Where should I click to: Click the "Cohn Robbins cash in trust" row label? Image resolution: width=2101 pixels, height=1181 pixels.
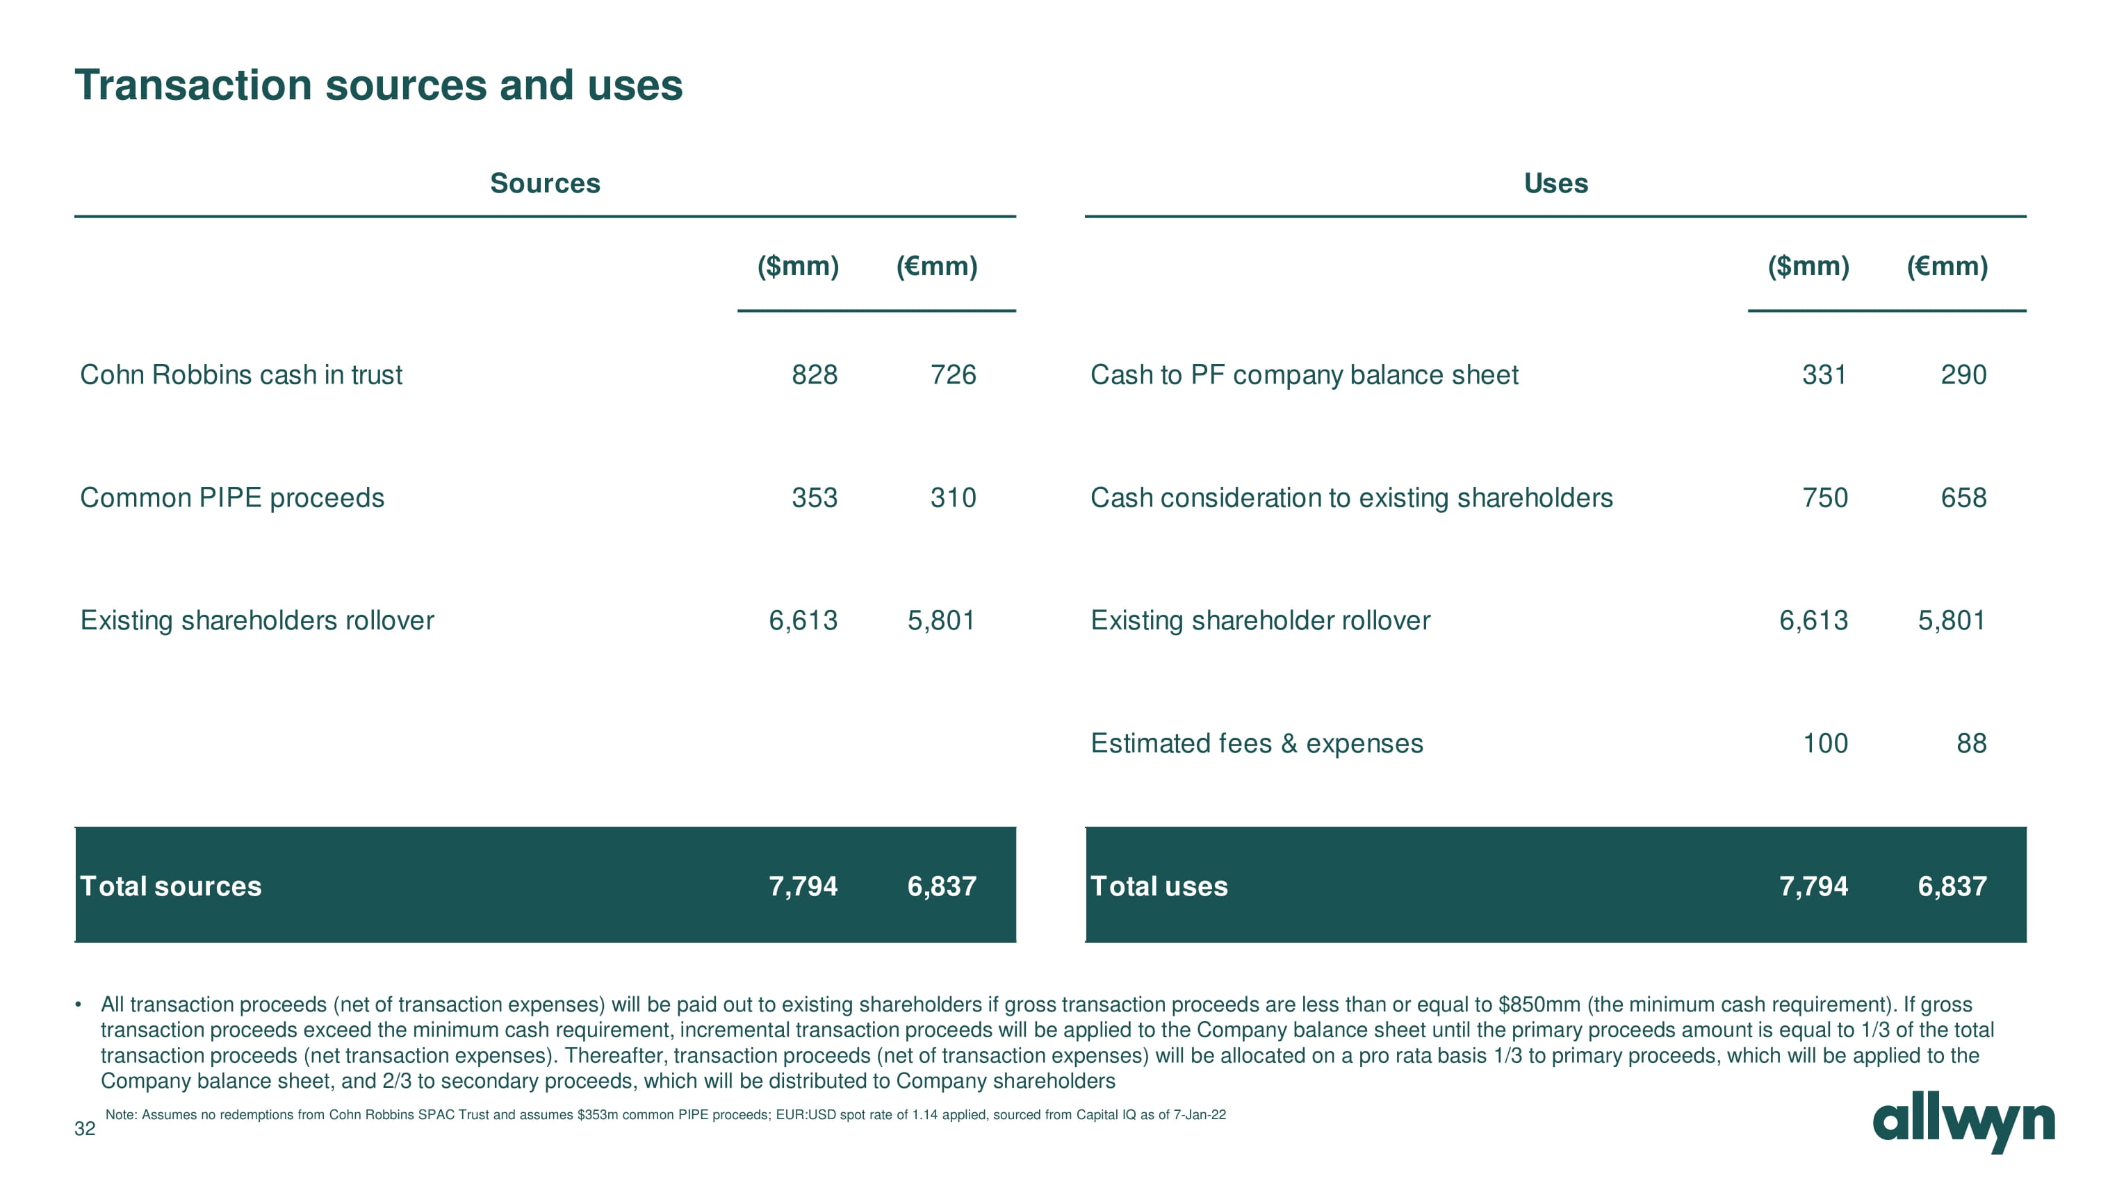pos(240,375)
